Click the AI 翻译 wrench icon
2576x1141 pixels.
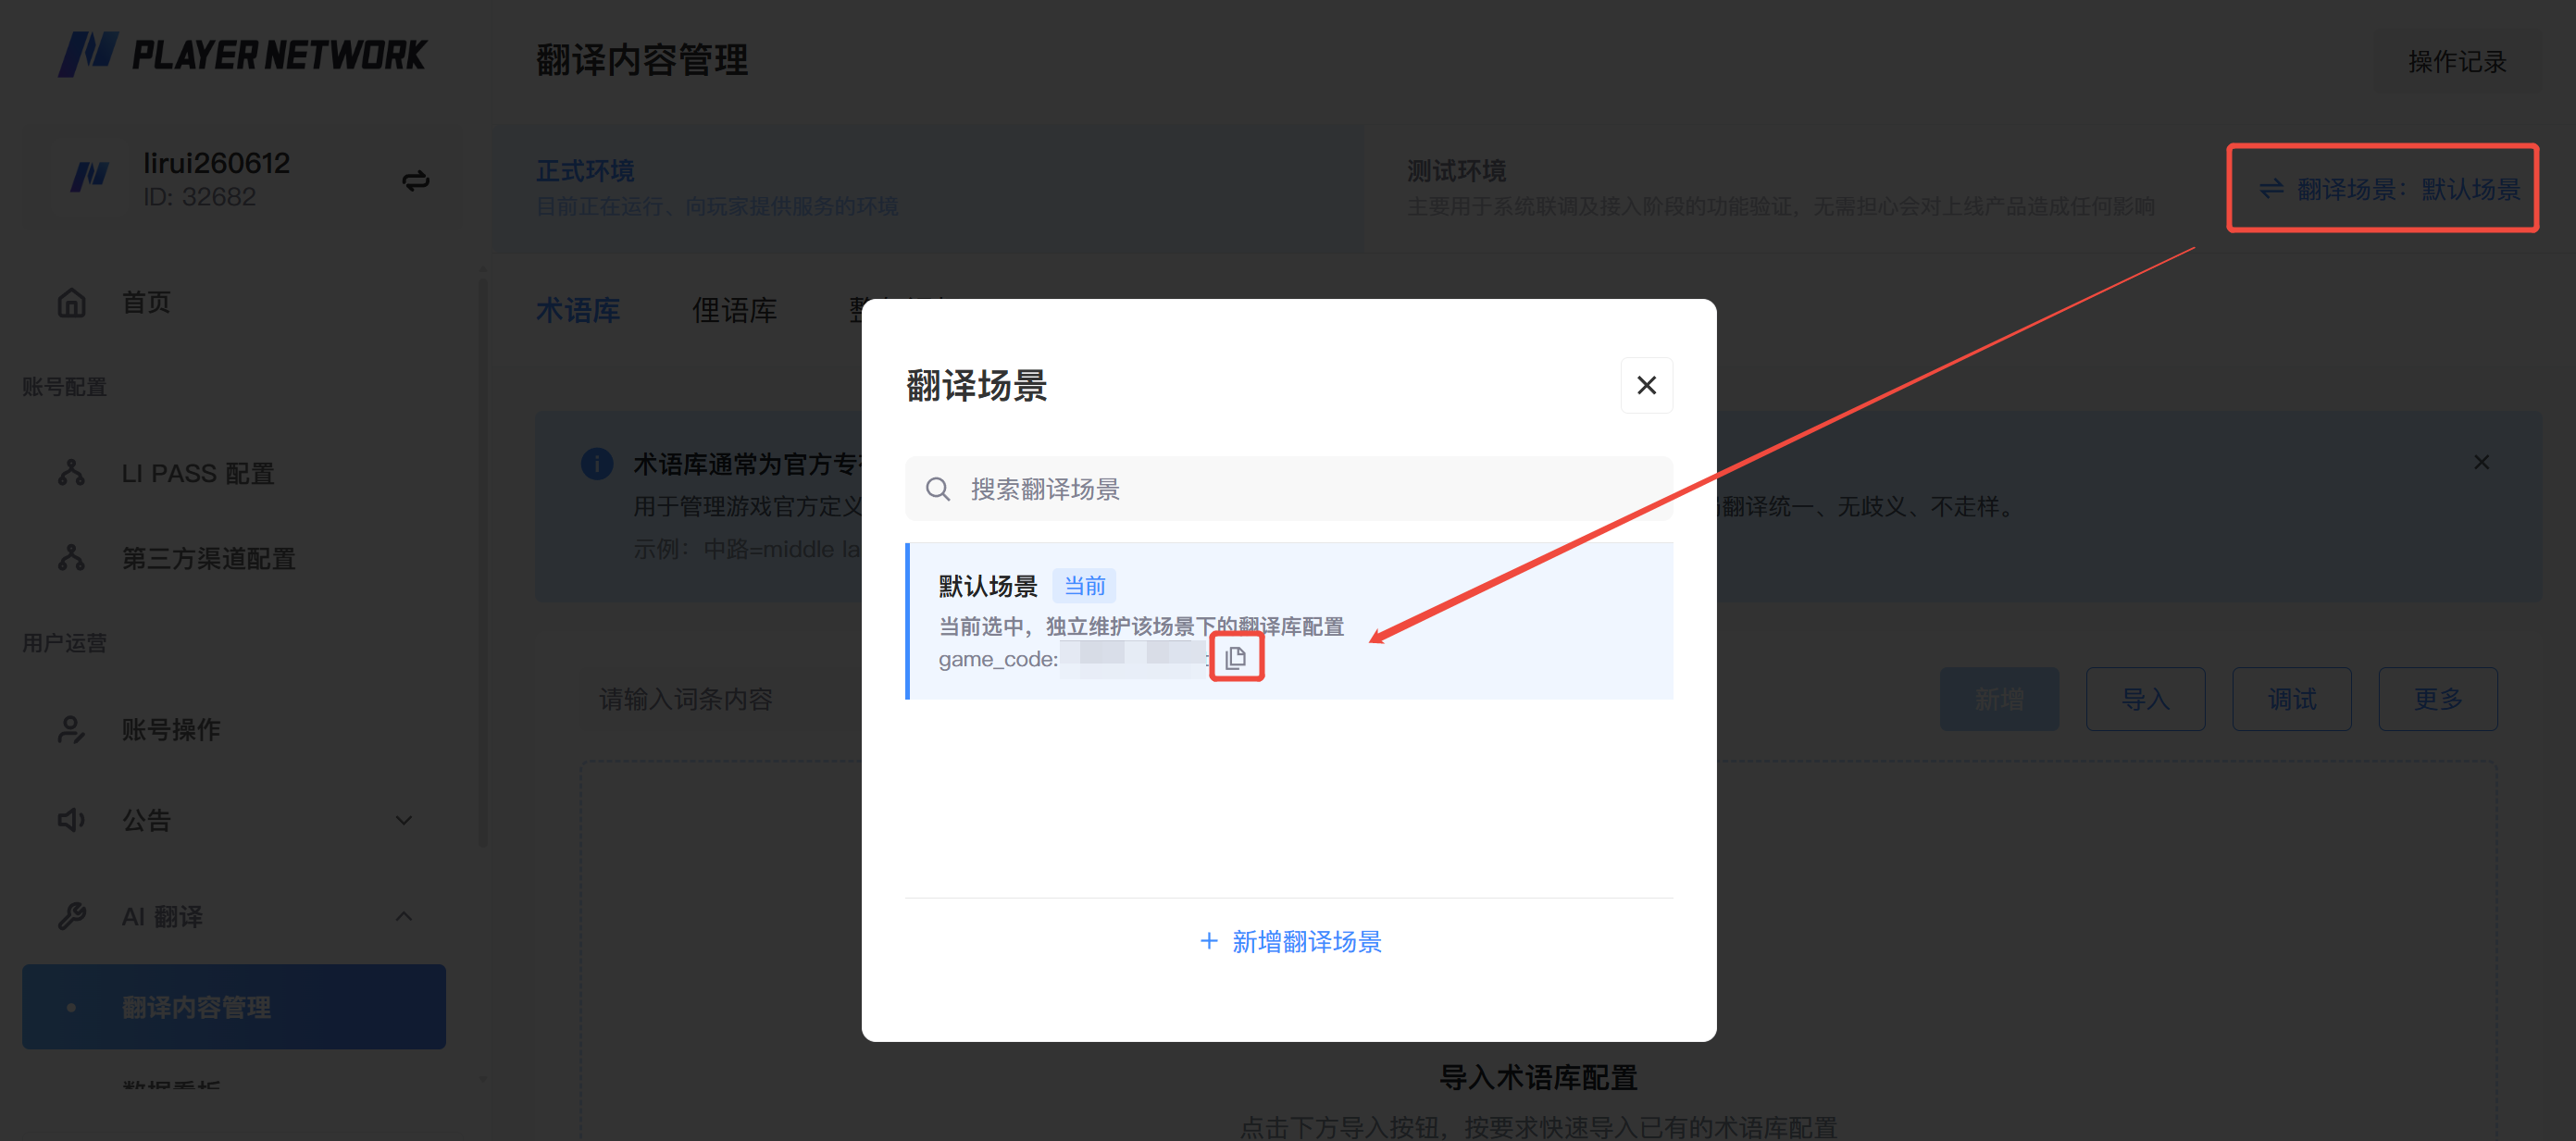pyautogui.click(x=71, y=916)
